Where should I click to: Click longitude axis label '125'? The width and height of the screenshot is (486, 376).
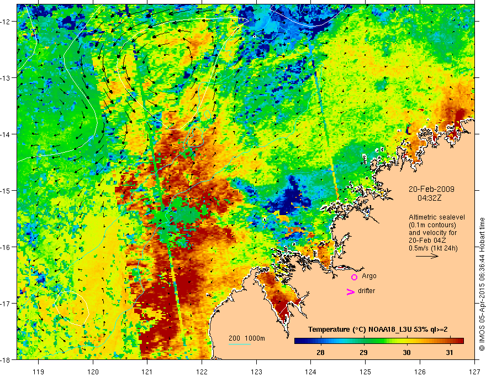(365, 372)
